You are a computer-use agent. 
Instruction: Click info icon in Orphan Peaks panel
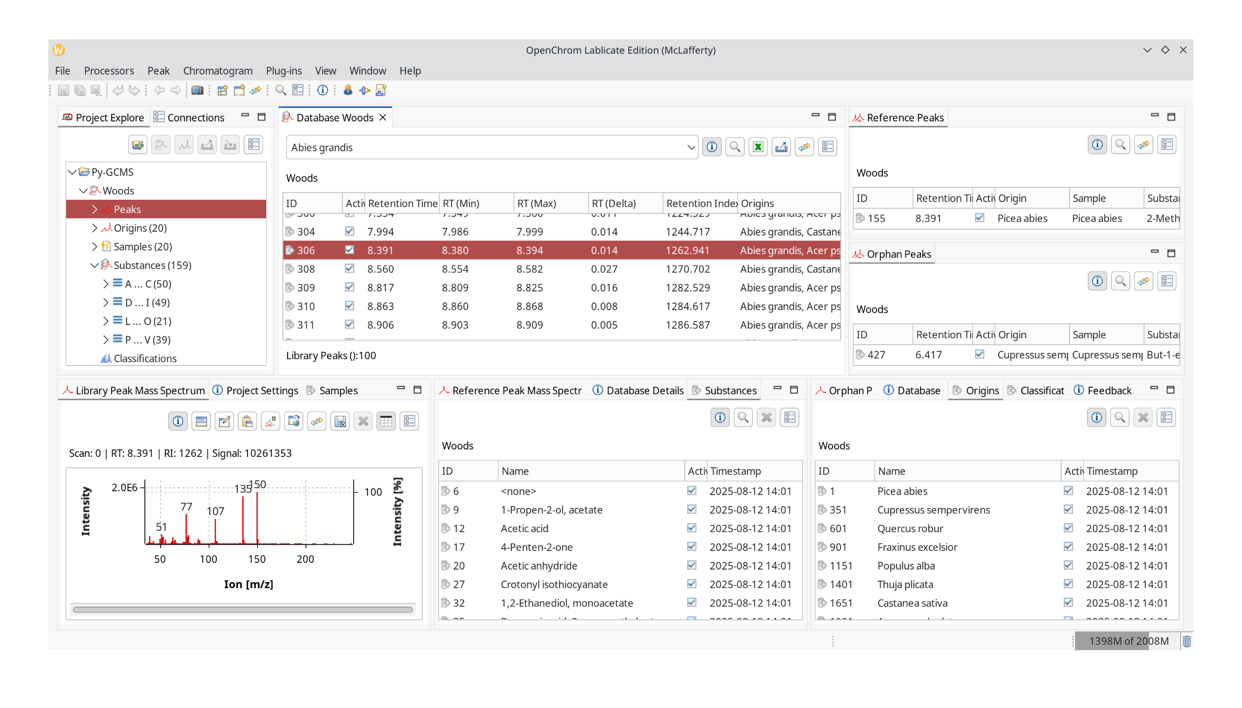coord(1097,282)
